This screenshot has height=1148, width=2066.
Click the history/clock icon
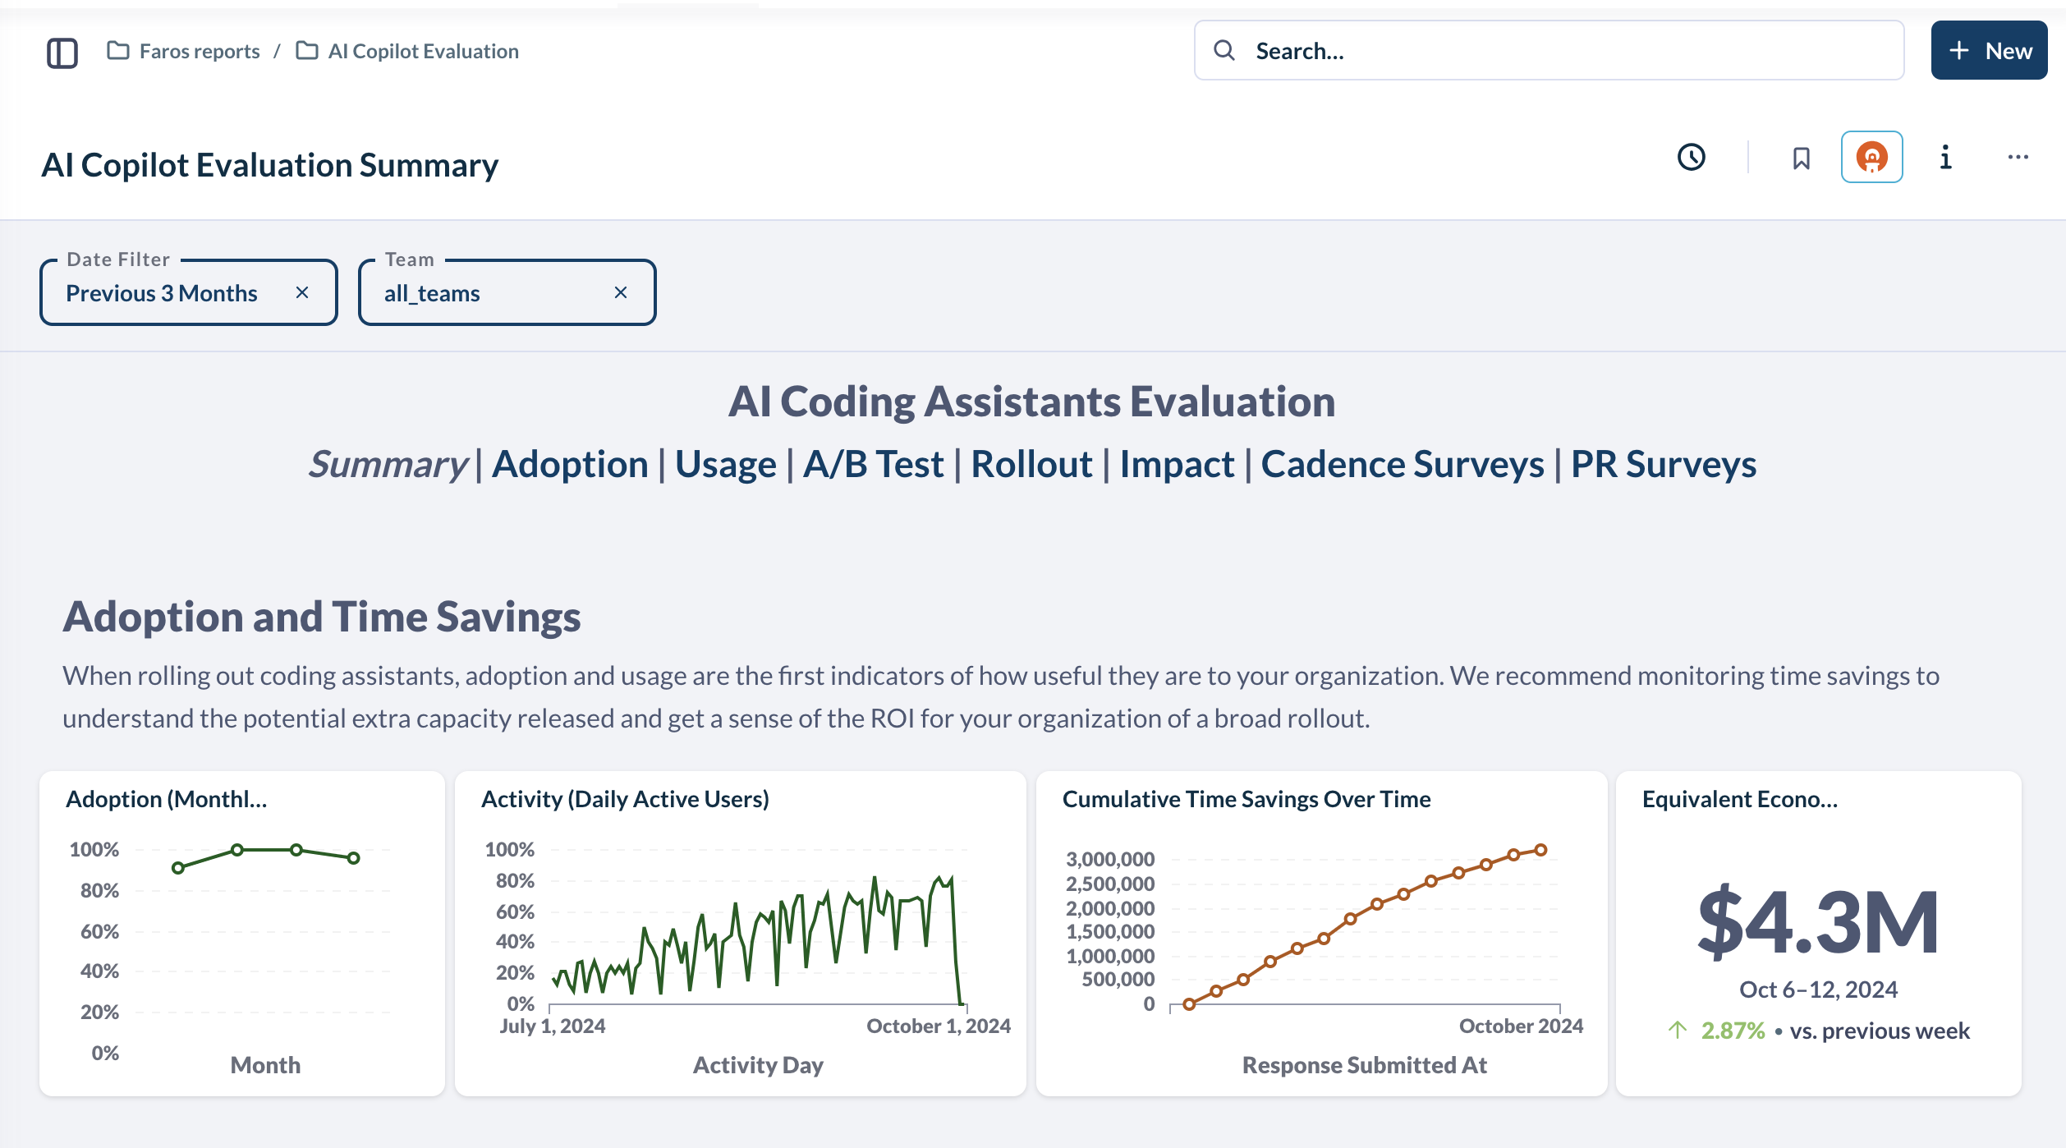coord(1690,157)
